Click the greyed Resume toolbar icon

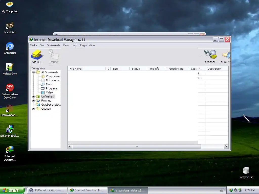(53, 57)
